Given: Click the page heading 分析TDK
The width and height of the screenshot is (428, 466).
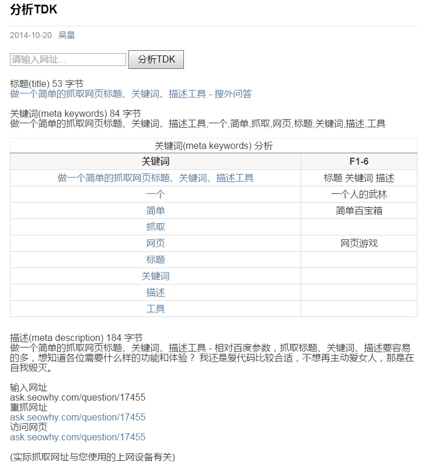Looking at the screenshot, I should [x=34, y=9].
